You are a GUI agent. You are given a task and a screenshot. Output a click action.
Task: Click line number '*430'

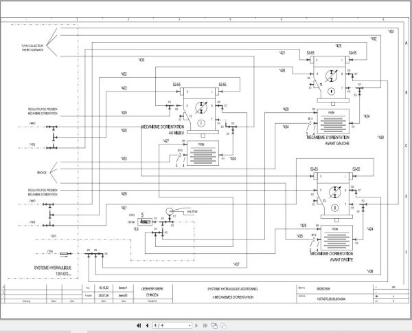[141, 60]
